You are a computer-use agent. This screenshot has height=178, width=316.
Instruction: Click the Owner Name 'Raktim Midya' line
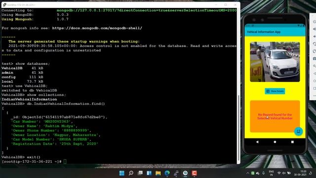click(44, 126)
